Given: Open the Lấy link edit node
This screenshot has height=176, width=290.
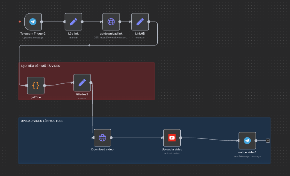Looking at the screenshot, I should click(74, 22).
